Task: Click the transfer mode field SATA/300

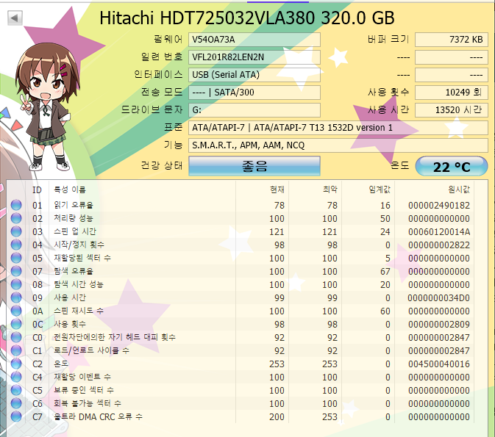Action: click(x=254, y=93)
